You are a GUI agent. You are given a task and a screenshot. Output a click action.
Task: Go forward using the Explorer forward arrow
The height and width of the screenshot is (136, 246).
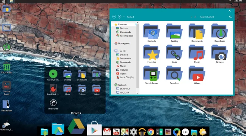coord(119,17)
